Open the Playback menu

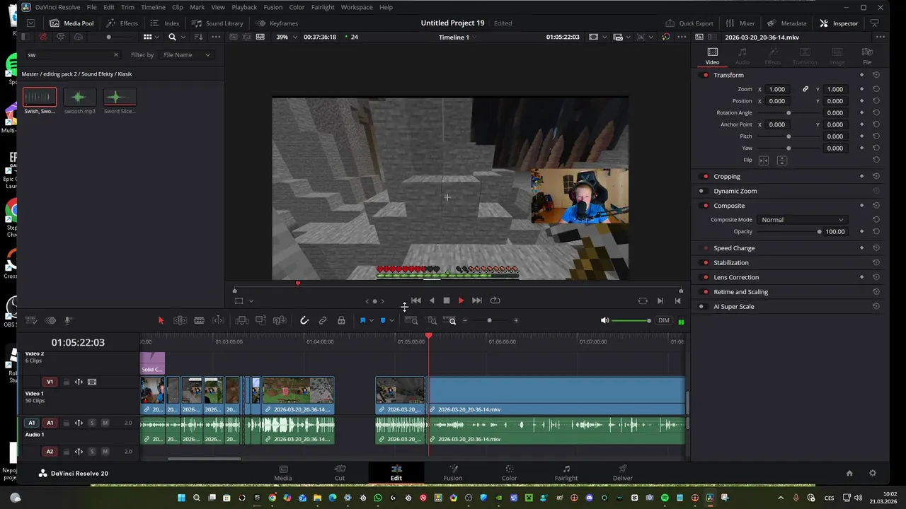244,7
